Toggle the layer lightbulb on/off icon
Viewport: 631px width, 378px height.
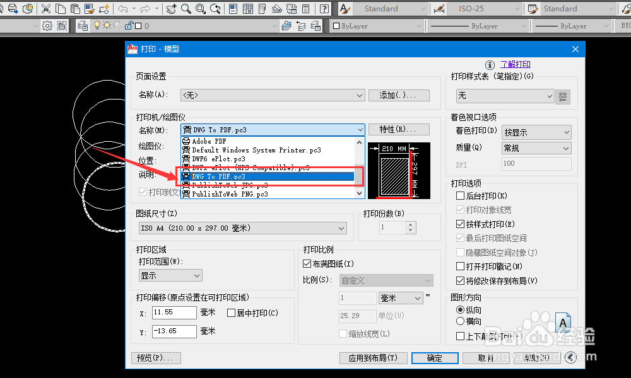(x=97, y=25)
